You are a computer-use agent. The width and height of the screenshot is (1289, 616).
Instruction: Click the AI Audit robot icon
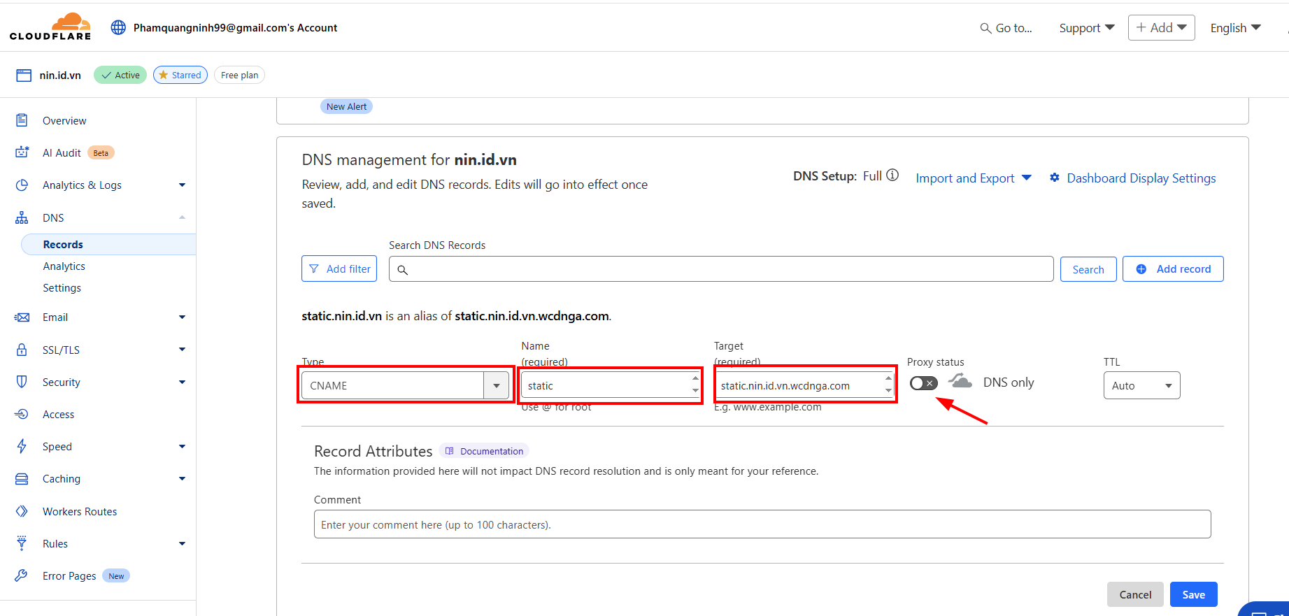click(x=22, y=152)
